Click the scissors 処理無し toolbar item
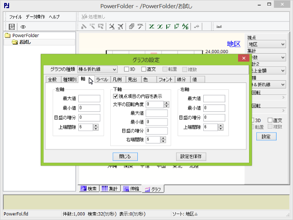The height and width of the screenshot is (220, 293). click(93, 17)
